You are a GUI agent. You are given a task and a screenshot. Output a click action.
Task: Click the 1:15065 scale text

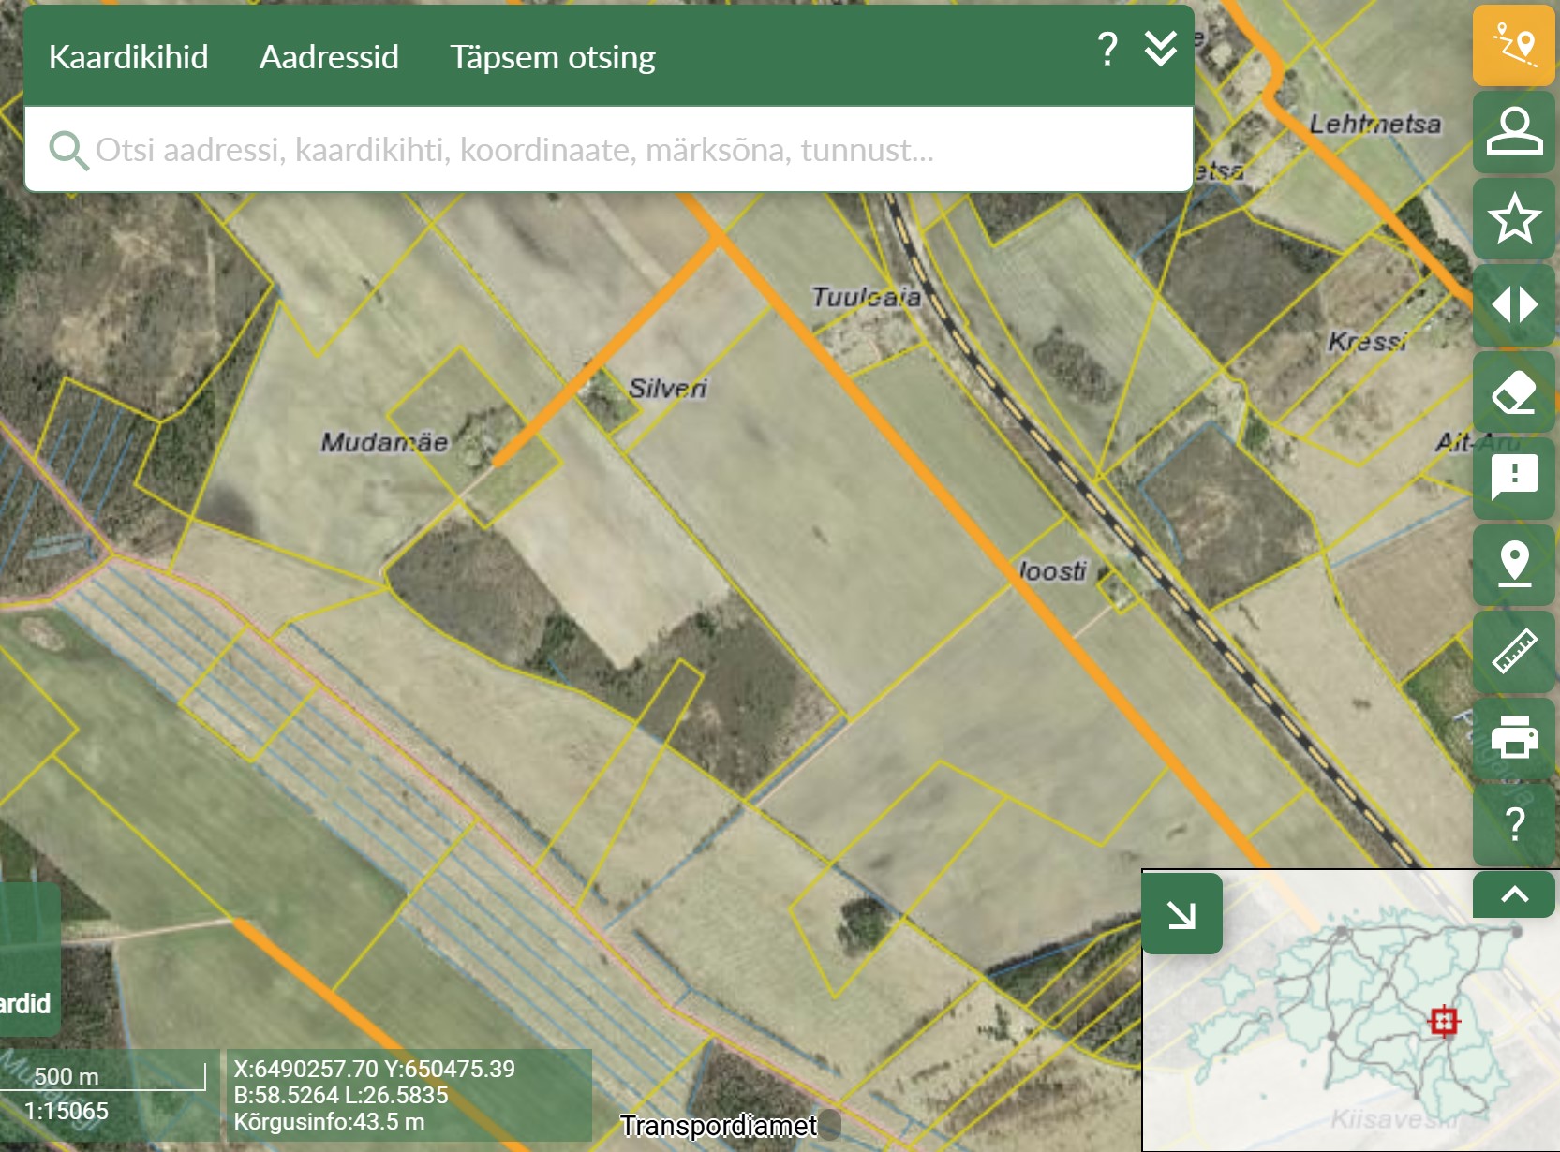66,1111
